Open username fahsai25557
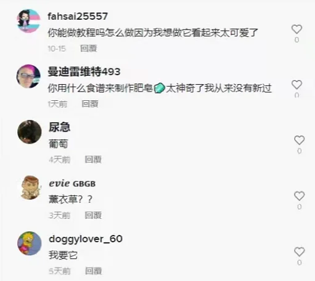The image size is (315, 281). pos(78,17)
